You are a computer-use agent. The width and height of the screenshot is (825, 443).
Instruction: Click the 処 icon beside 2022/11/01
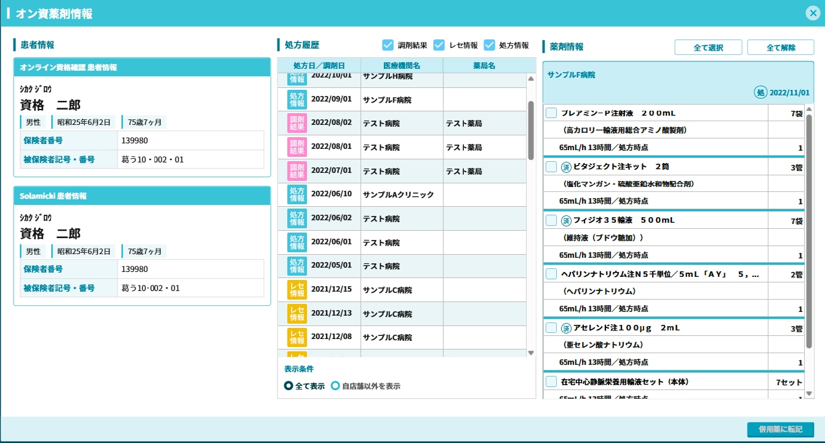[x=760, y=93]
